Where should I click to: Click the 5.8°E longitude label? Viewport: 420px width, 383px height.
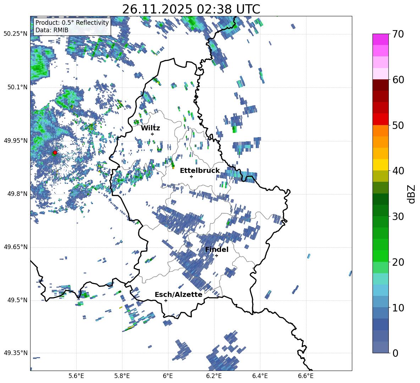(x=122, y=376)
